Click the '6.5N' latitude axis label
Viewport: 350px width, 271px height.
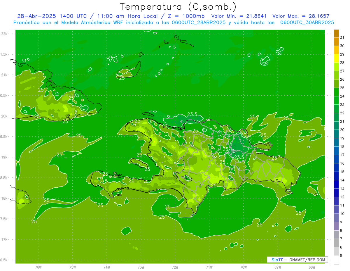point(4,260)
